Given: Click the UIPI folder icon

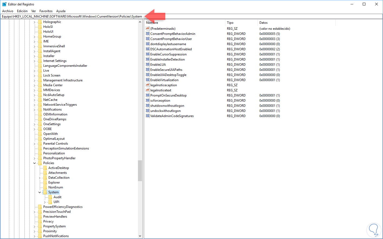Looking at the screenshot, I should [x=50, y=202].
